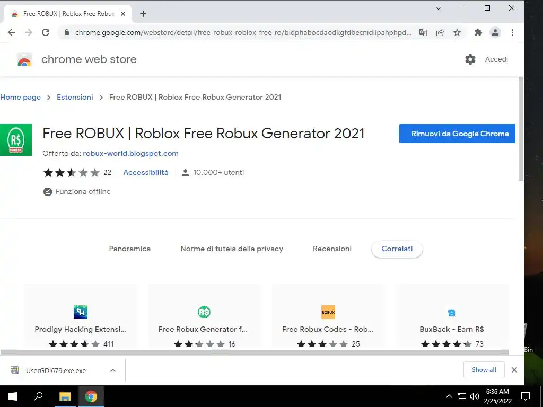Click the BuxBack - Earn R$ title
The image size is (543, 407).
point(452,329)
